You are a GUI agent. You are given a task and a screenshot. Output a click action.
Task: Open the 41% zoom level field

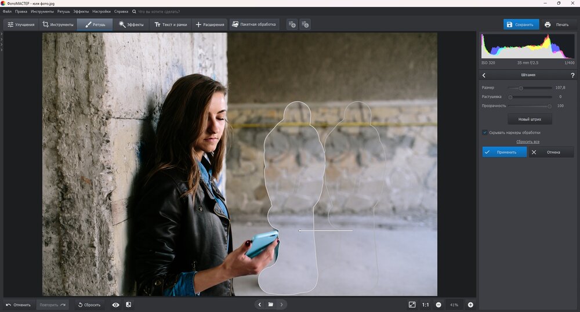pyautogui.click(x=454, y=304)
